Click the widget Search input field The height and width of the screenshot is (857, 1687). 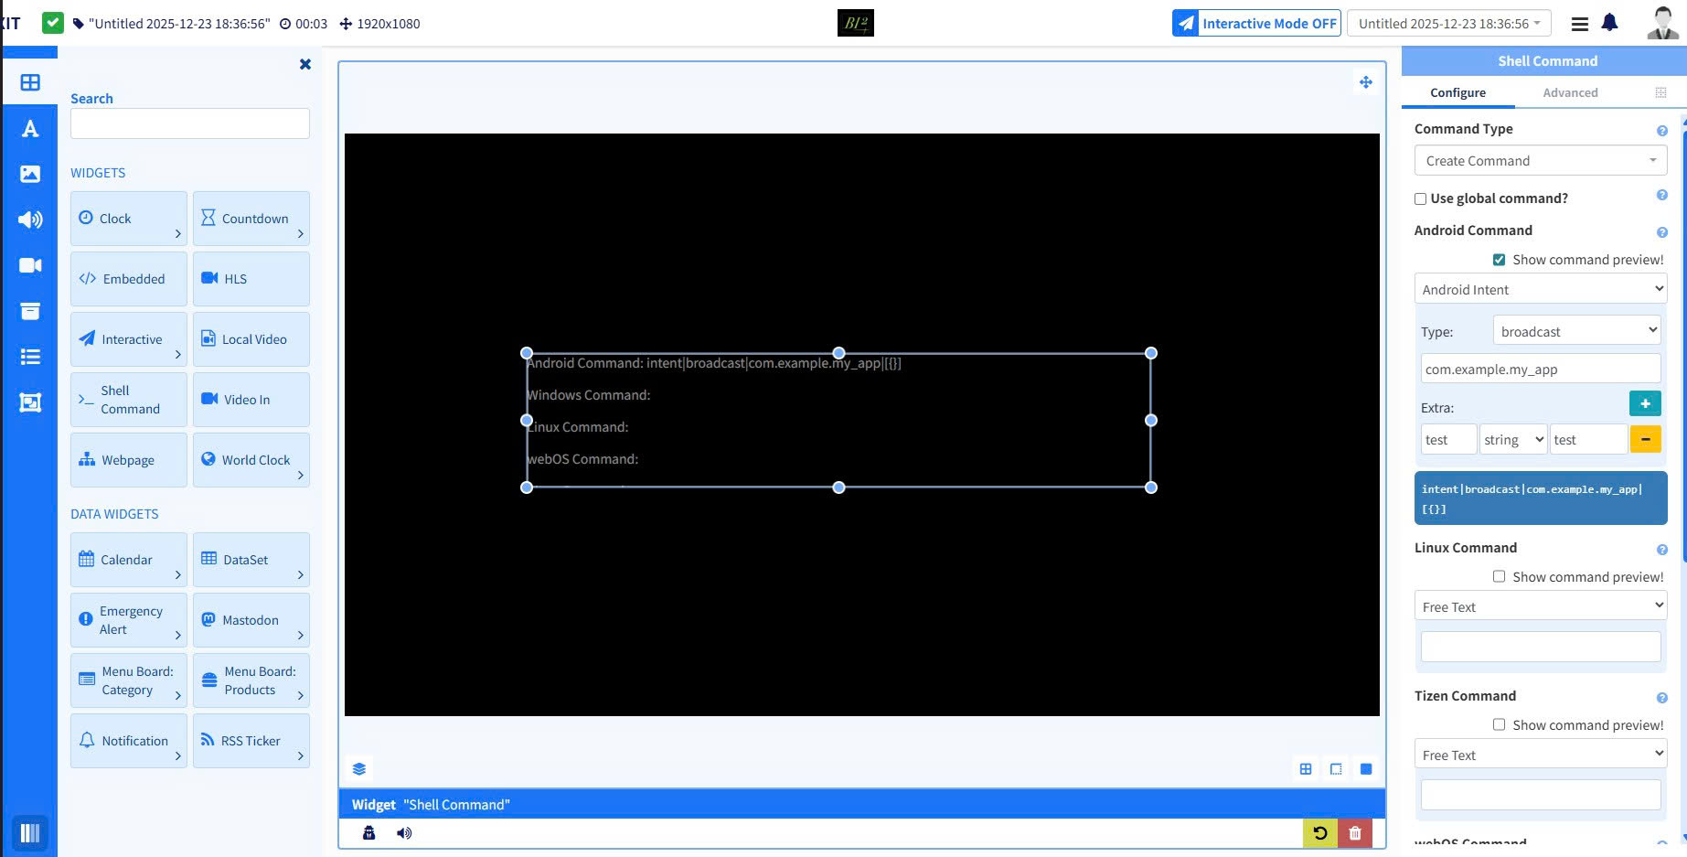point(190,123)
